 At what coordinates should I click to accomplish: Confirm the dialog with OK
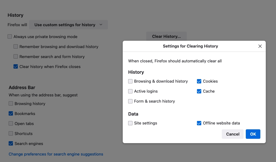pos(253,134)
